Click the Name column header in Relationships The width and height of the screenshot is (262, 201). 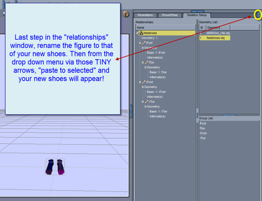tap(165, 28)
